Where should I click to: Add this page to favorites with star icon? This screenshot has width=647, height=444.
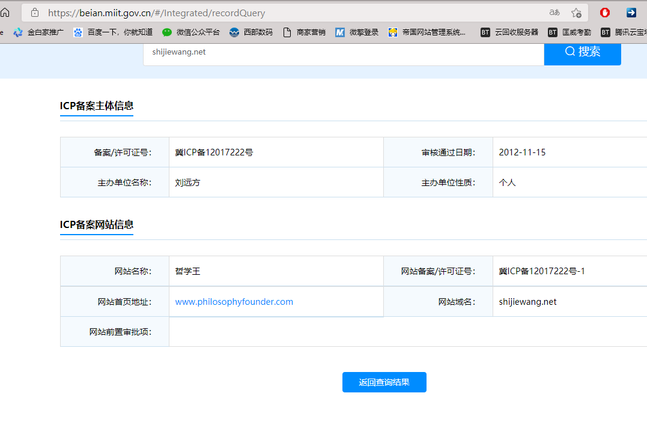[576, 13]
